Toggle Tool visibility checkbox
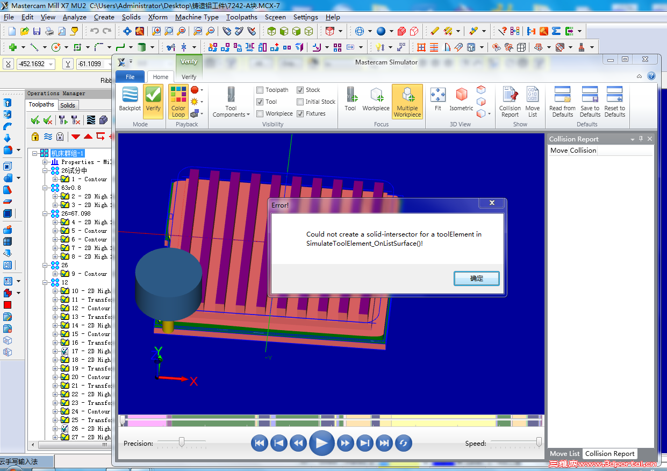The image size is (667, 471). [x=260, y=102]
